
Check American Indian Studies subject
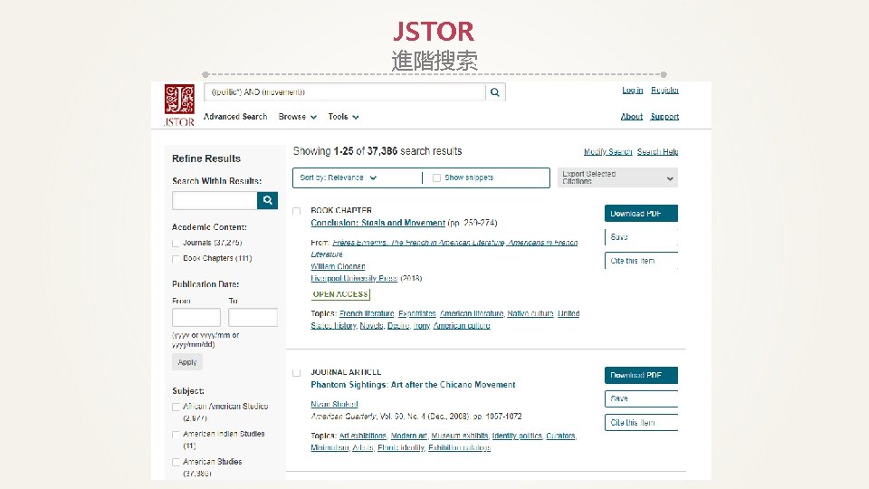176,434
